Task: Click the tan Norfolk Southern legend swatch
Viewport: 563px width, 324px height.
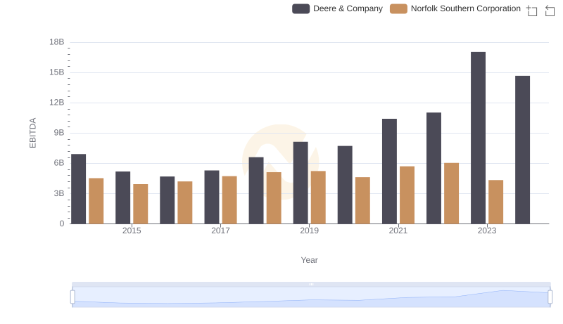Action: pyautogui.click(x=398, y=8)
